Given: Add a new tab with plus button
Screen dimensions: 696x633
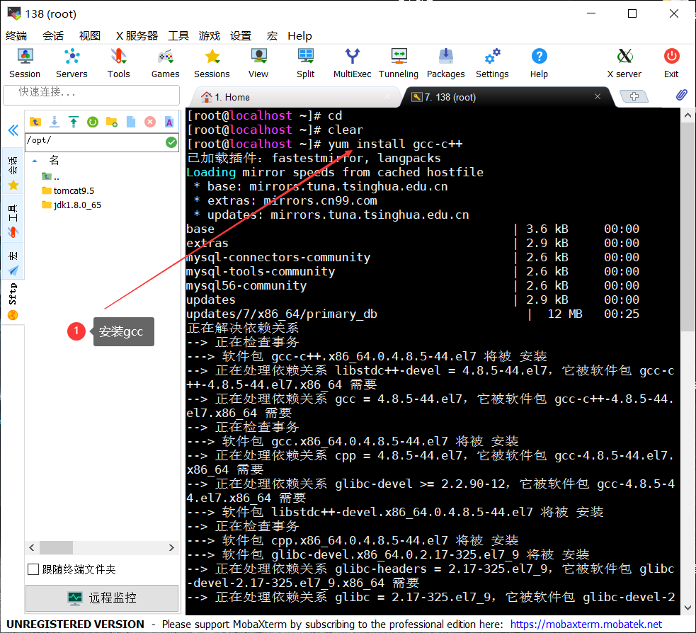Looking at the screenshot, I should coord(634,96).
